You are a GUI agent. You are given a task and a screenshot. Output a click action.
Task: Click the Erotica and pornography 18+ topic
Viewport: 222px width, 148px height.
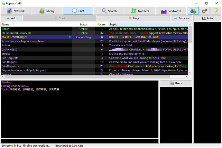click(127, 54)
